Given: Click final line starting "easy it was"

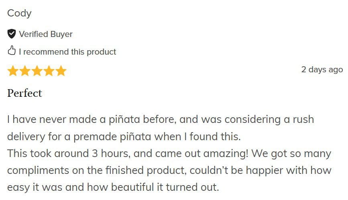Looking at the screenshot, I should pyautogui.click(x=113, y=187).
